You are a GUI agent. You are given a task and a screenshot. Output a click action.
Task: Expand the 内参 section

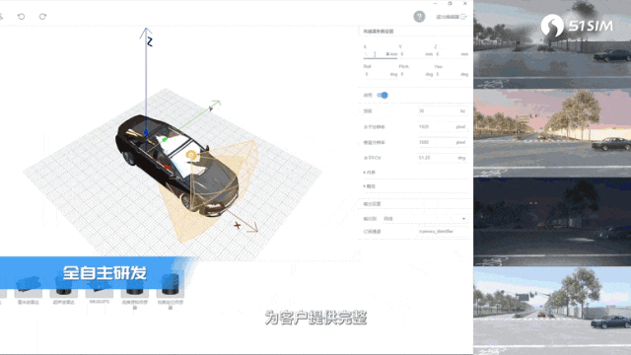tap(370, 173)
